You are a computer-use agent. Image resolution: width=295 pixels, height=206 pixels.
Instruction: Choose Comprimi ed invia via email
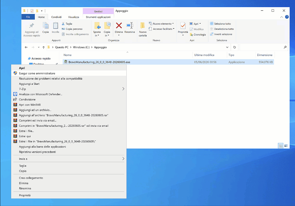point(69,121)
